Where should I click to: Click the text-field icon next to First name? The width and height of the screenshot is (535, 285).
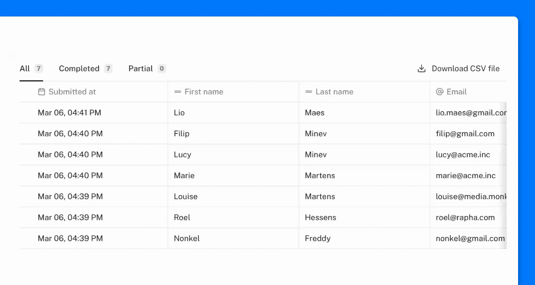177,92
